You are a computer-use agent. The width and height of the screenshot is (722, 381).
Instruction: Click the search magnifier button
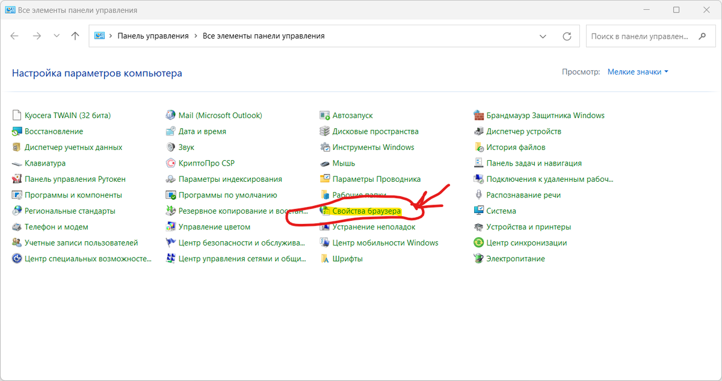point(702,36)
